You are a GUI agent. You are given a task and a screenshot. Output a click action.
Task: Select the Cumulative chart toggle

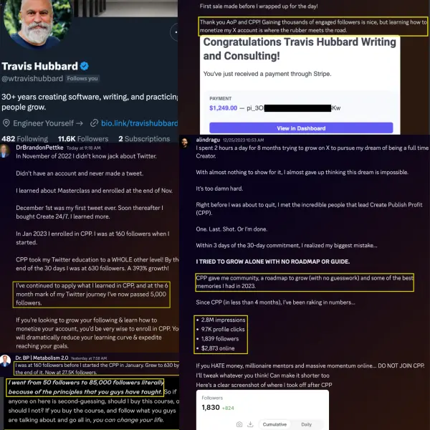[274, 424]
